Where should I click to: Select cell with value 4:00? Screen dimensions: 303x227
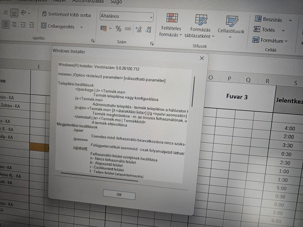tap(290, 128)
